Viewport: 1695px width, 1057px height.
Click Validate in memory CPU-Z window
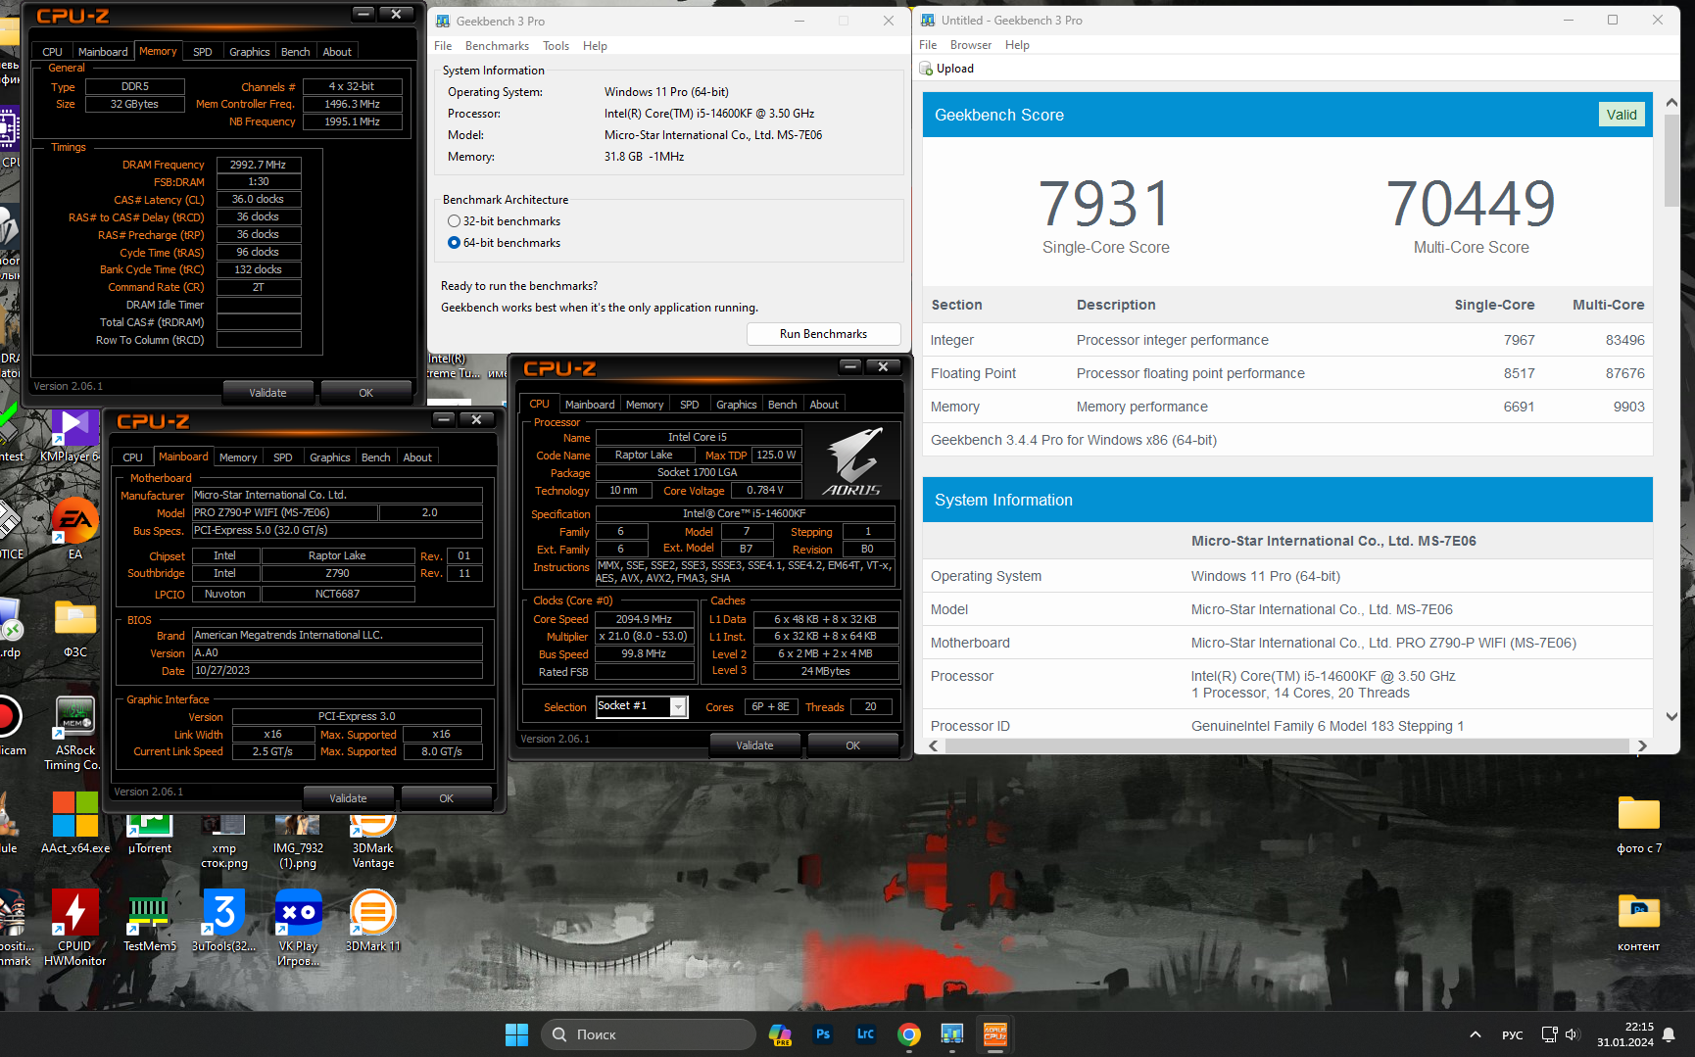point(267,393)
